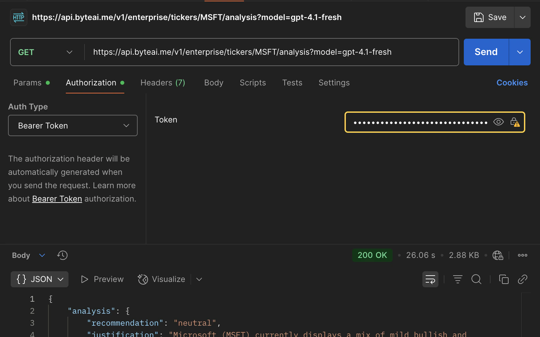Open the Send options dropdown arrow
This screenshot has height=337, width=540.
coord(520,52)
